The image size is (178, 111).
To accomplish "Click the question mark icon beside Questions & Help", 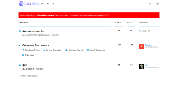I will (23, 50).
